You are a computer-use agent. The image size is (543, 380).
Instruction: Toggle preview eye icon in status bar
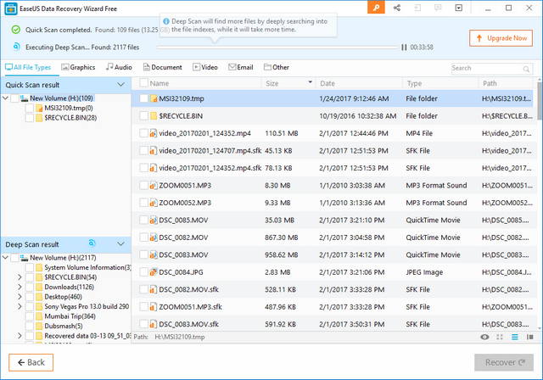click(x=484, y=337)
